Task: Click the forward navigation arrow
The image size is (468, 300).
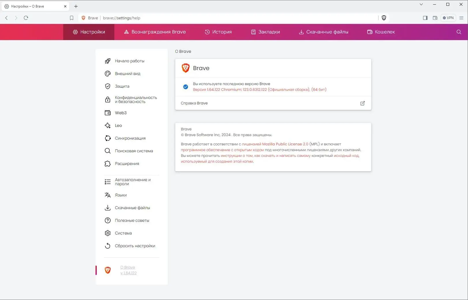Action: (x=16, y=18)
